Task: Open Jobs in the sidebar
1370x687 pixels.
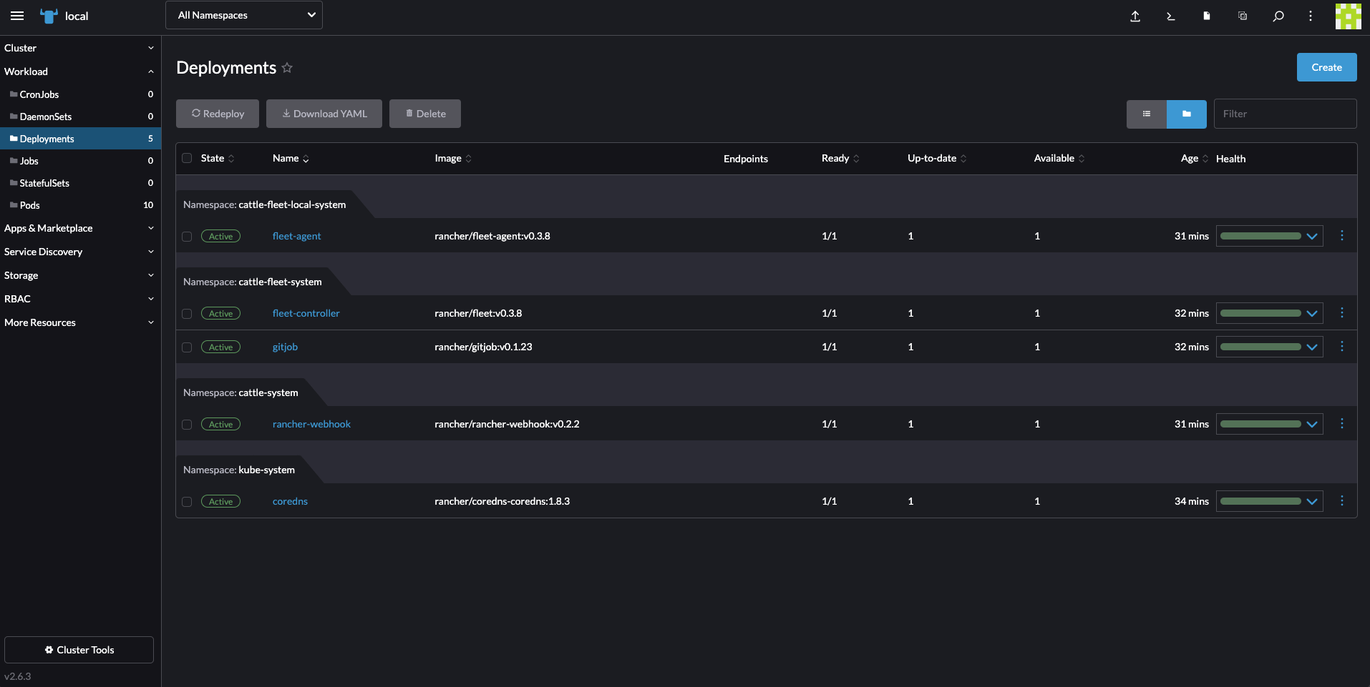Action: pos(80,161)
